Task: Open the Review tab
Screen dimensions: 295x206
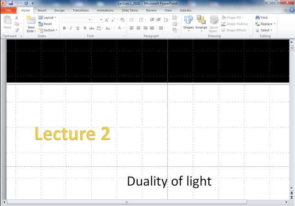Action: point(151,10)
